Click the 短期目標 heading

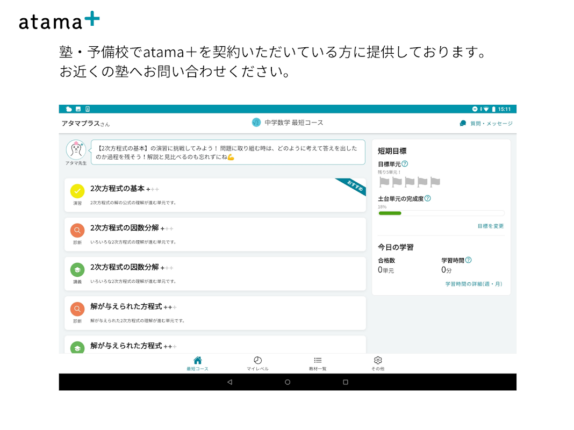coord(392,151)
